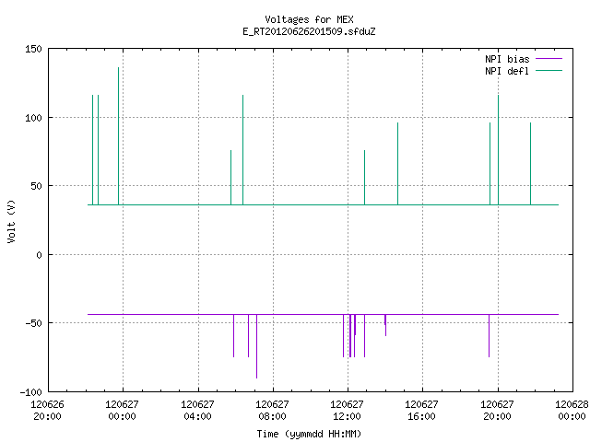590x442 pixels.
Task: Click the green defl spike near 14:40
Action: click(397, 164)
